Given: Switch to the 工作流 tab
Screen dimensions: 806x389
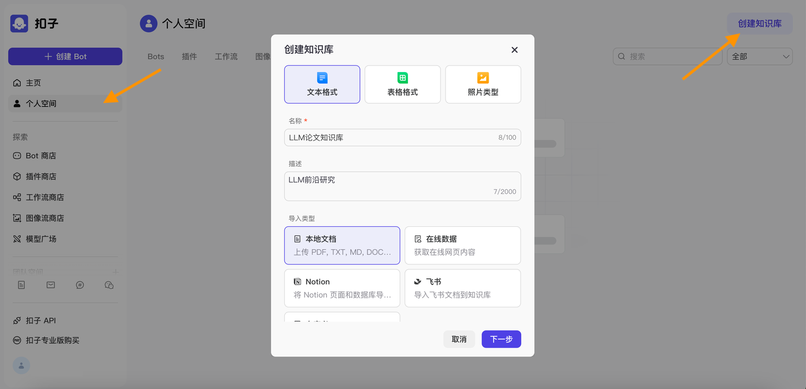Looking at the screenshot, I should (x=226, y=56).
